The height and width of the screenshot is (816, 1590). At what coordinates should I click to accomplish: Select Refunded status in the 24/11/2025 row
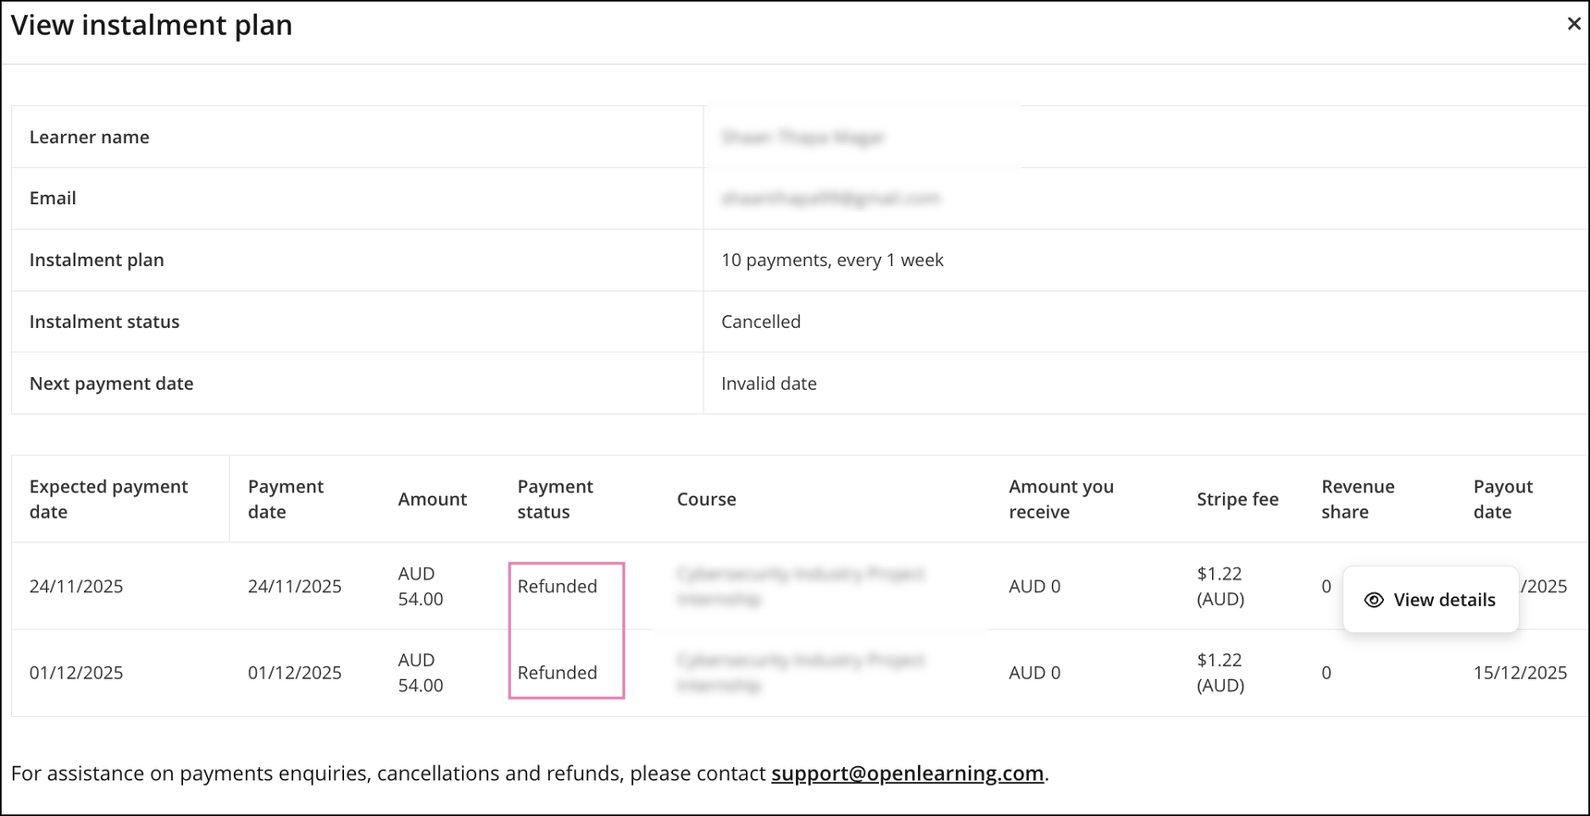[x=557, y=586]
